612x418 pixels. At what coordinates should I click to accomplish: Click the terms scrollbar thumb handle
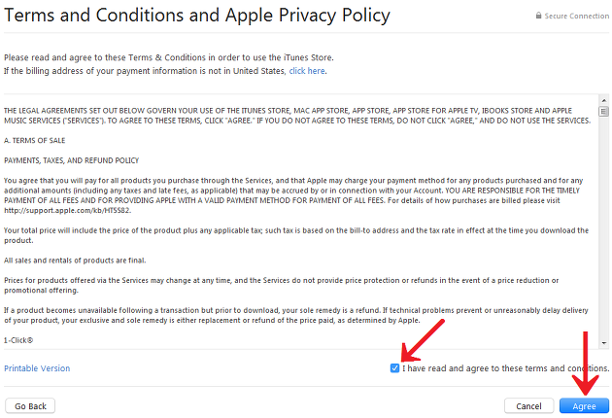tap(604, 112)
